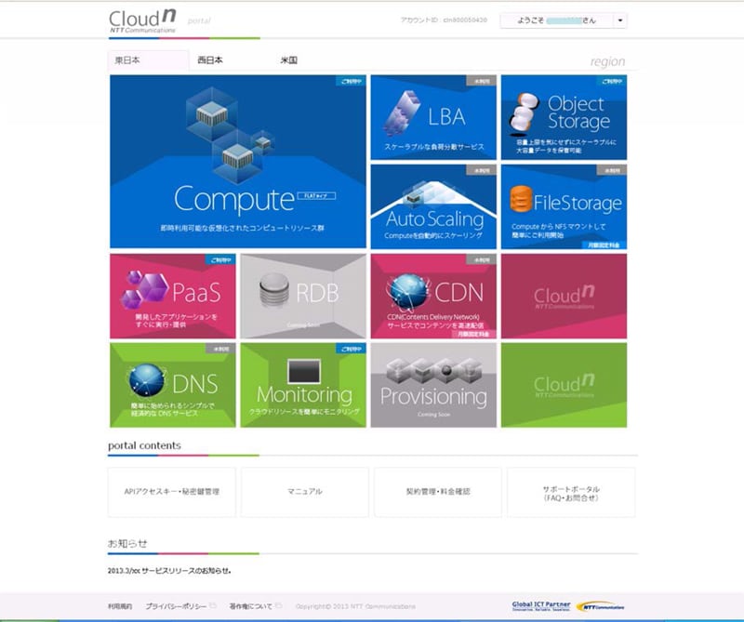The height and width of the screenshot is (622, 744).
Task: Click the Compute server cubes icon
Action: coord(229,135)
